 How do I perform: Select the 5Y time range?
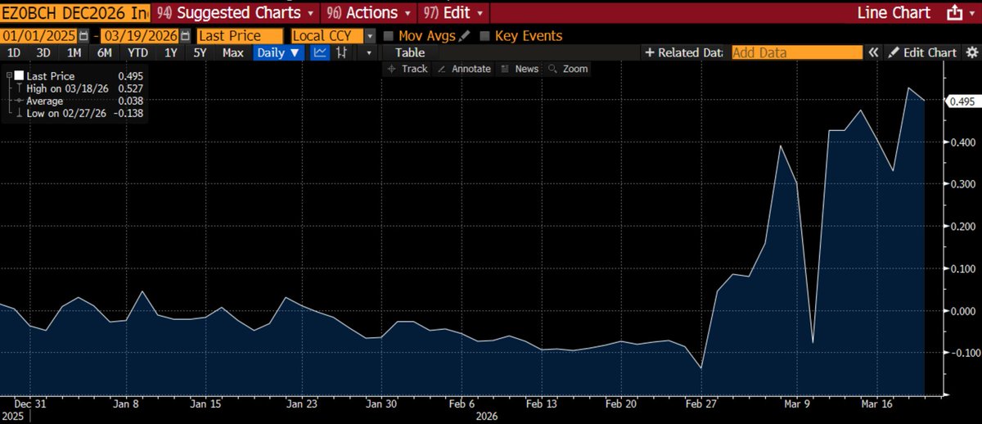200,52
